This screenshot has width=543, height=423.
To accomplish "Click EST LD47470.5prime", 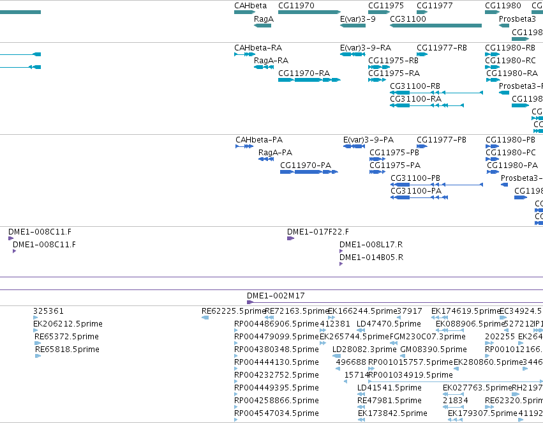I will [x=361, y=330].
